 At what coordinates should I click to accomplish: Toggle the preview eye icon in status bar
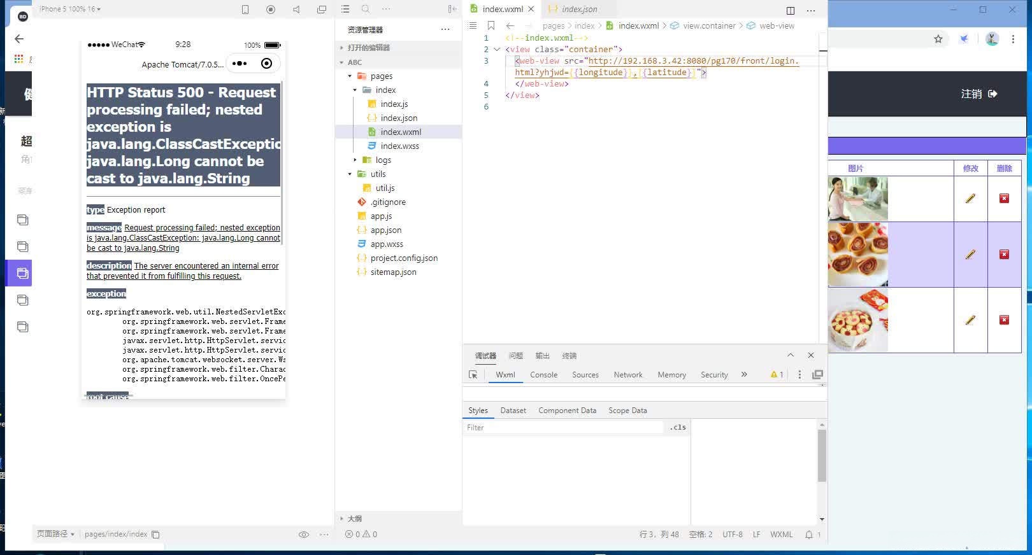[x=304, y=535]
